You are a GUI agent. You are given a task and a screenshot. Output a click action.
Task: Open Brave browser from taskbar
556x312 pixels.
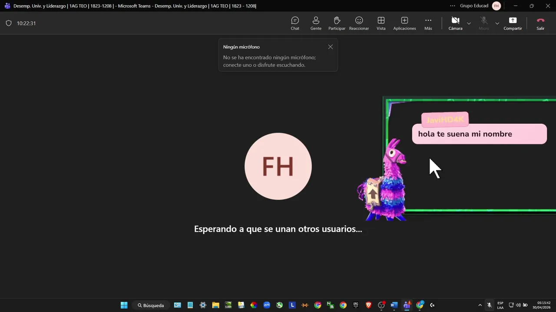click(x=368, y=305)
